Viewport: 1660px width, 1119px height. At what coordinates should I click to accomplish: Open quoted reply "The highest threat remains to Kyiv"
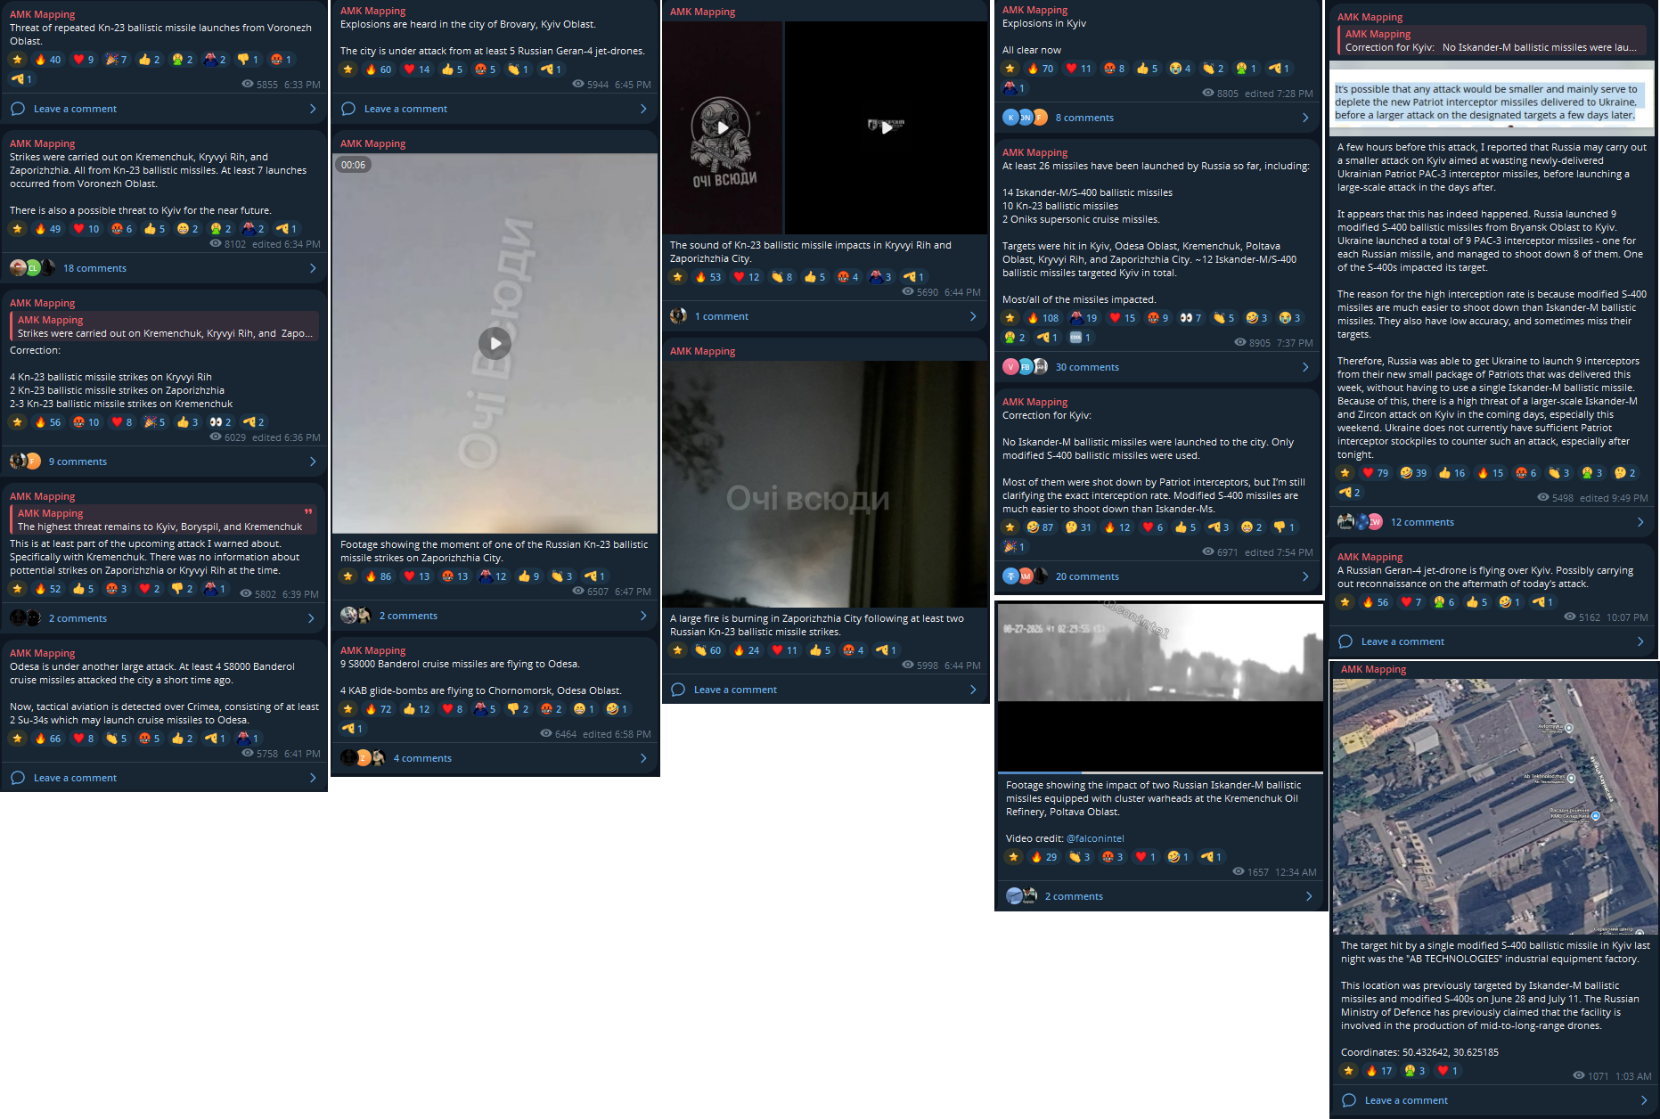click(164, 519)
